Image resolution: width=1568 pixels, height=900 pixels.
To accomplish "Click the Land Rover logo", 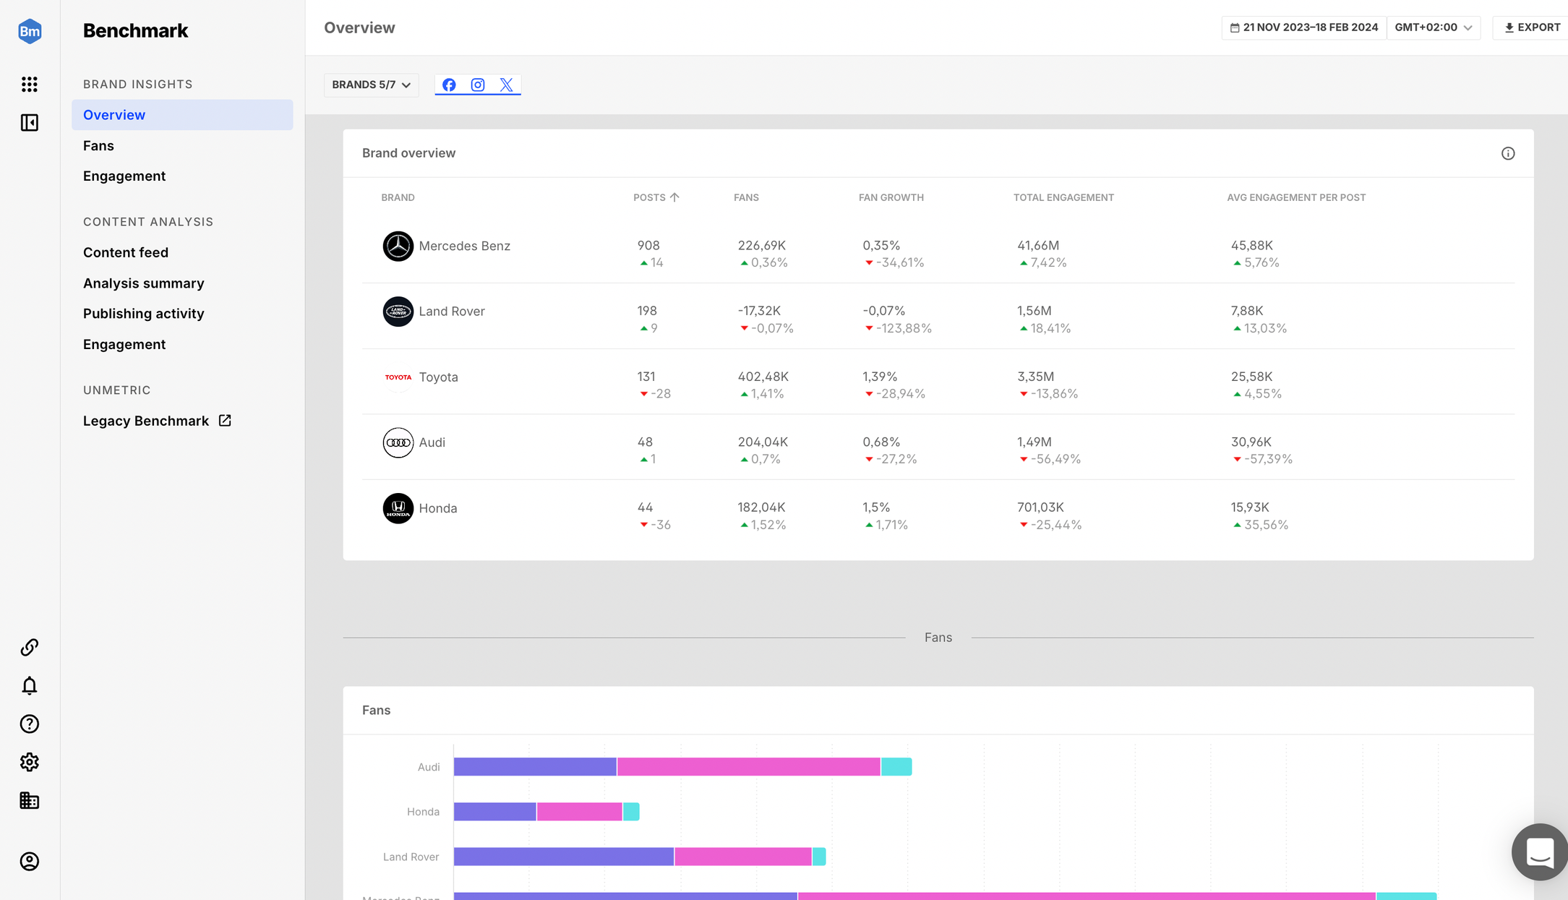I will point(398,312).
